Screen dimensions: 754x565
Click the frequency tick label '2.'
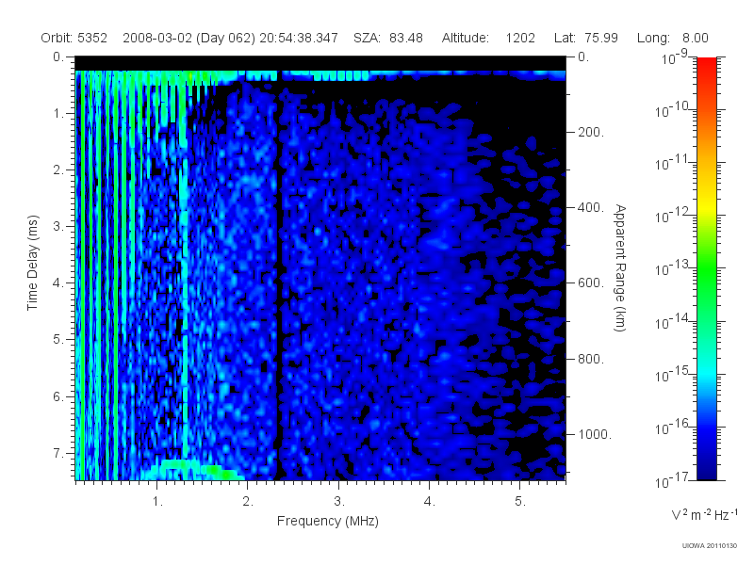coord(248,502)
